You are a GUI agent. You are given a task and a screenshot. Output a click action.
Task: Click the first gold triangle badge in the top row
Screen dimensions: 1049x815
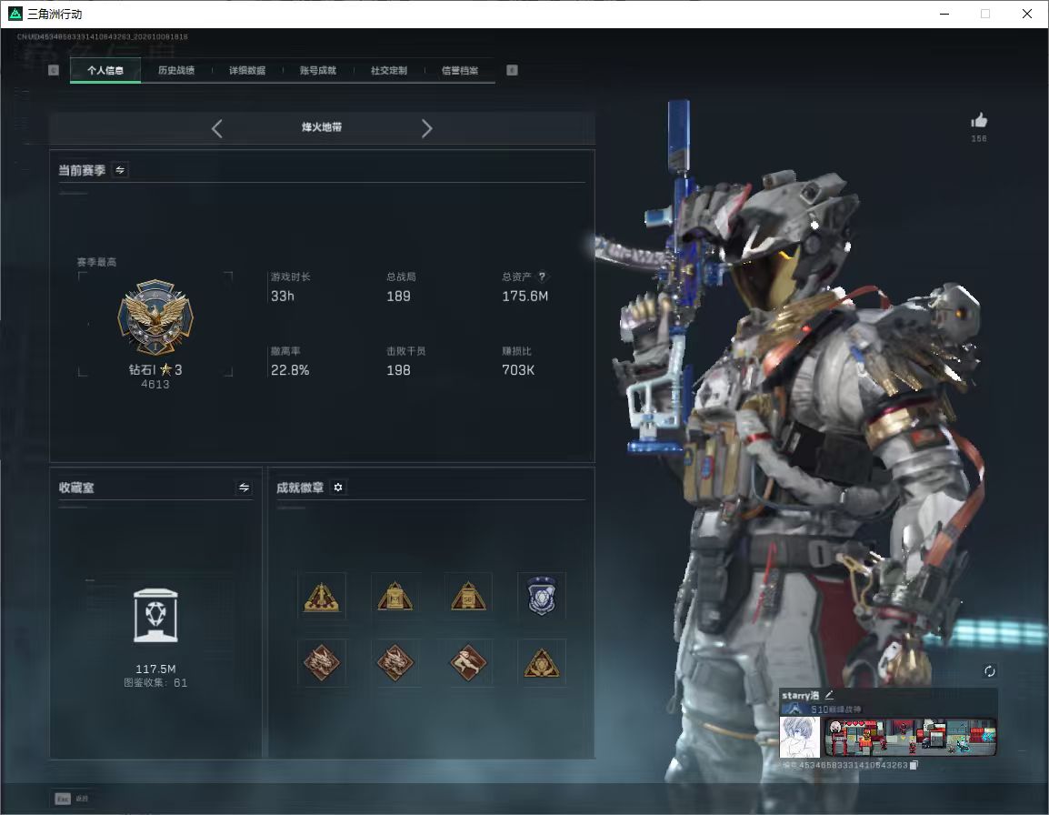pyautogui.click(x=322, y=596)
